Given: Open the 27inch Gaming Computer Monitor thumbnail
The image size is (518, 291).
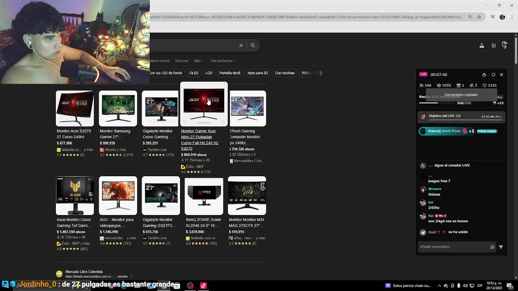Looking at the screenshot, I should [x=248, y=108].
